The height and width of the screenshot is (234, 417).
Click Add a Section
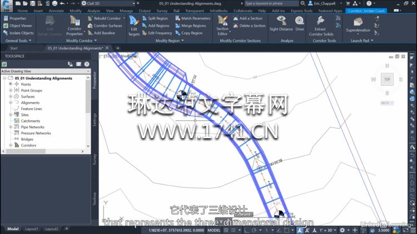248,18
